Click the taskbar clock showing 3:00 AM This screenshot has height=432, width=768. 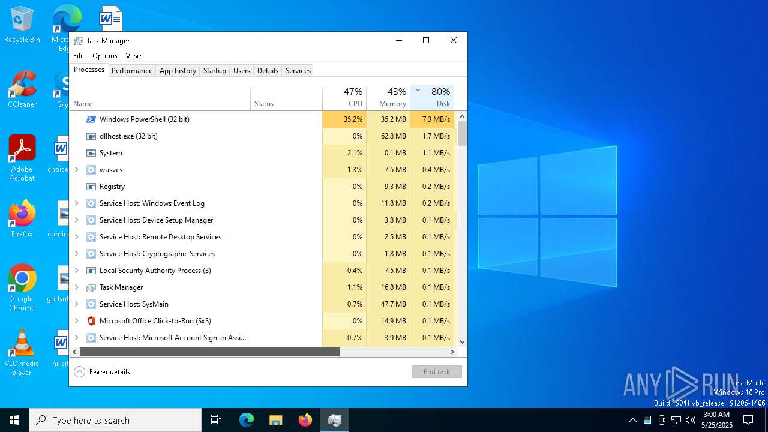(716, 420)
